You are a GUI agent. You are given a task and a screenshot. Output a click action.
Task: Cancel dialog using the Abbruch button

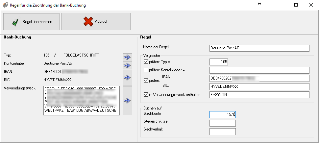pos(96,22)
